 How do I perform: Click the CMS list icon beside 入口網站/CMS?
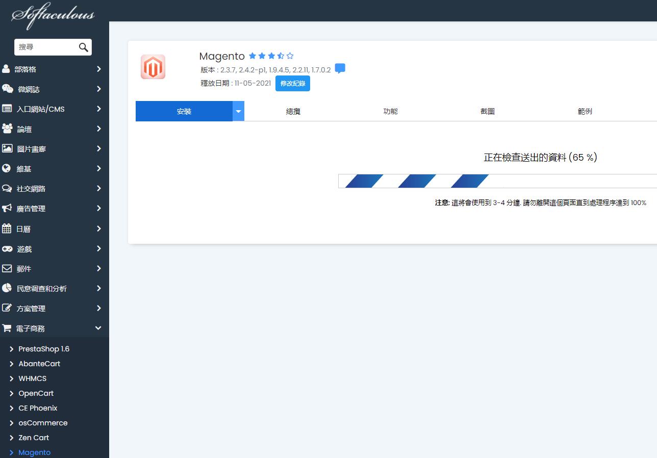[7, 109]
